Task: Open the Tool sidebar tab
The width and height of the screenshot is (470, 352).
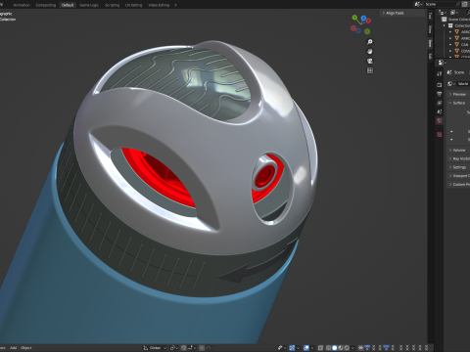Action: point(430,16)
